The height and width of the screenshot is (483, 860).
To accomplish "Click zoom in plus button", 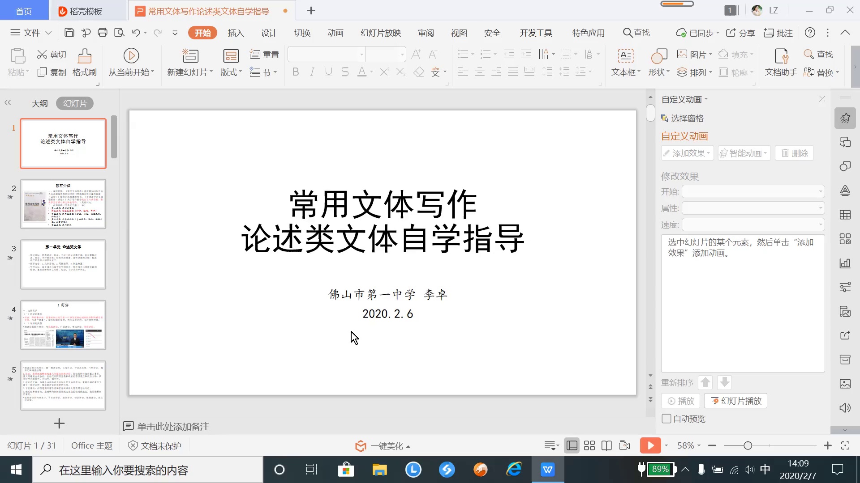I will pos(828,445).
